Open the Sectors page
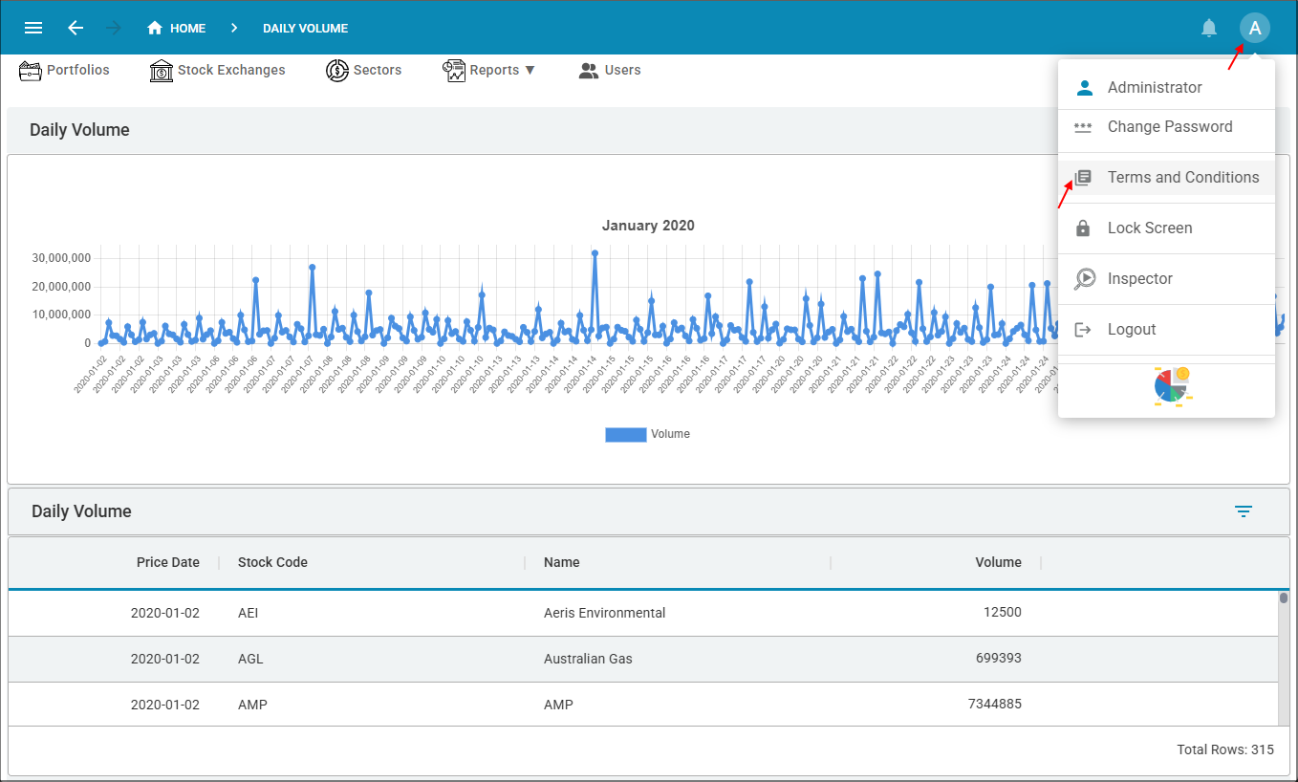The image size is (1298, 782). click(x=363, y=70)
